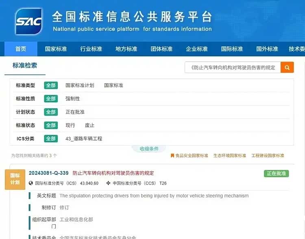
Task: Click the icon beside 中国标准分类号
Action: pyautogui.click(x=108, y=183)
